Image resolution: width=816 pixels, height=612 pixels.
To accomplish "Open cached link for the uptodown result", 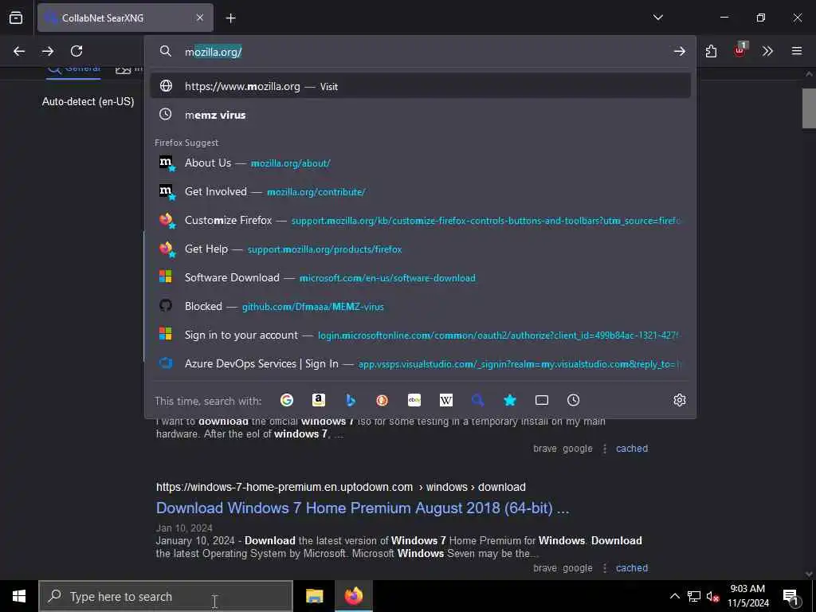I will (632, 567).
